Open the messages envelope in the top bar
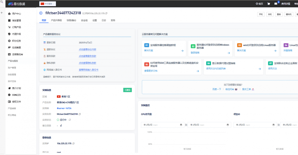Image resolution: width=298 pixels, height=155 pixels. (x=276, y=3)
